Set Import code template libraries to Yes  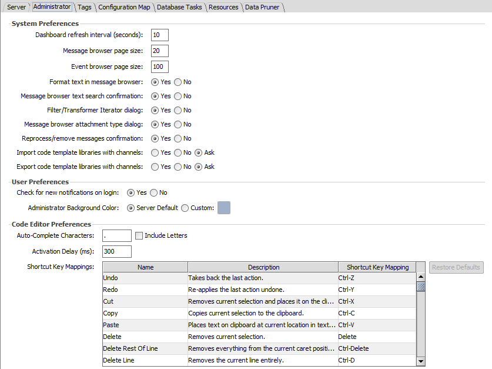155,152
